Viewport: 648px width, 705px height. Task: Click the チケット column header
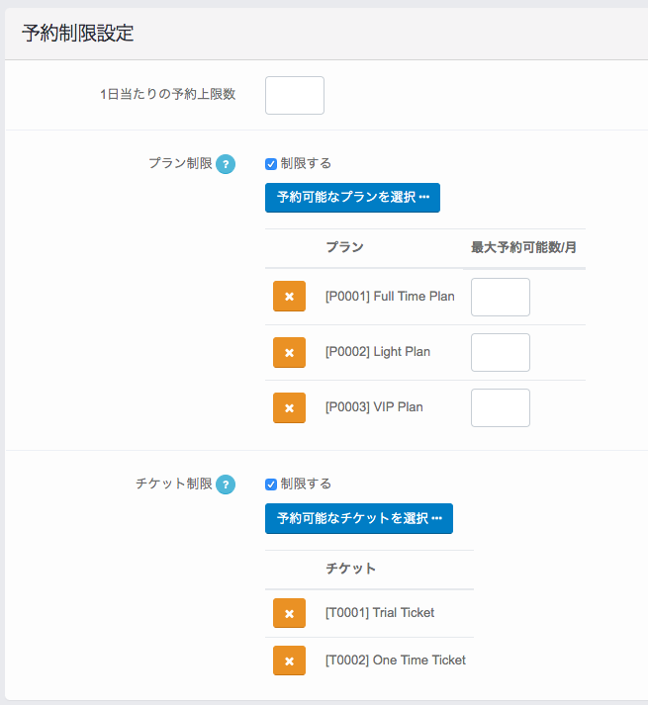click(350, 569)
